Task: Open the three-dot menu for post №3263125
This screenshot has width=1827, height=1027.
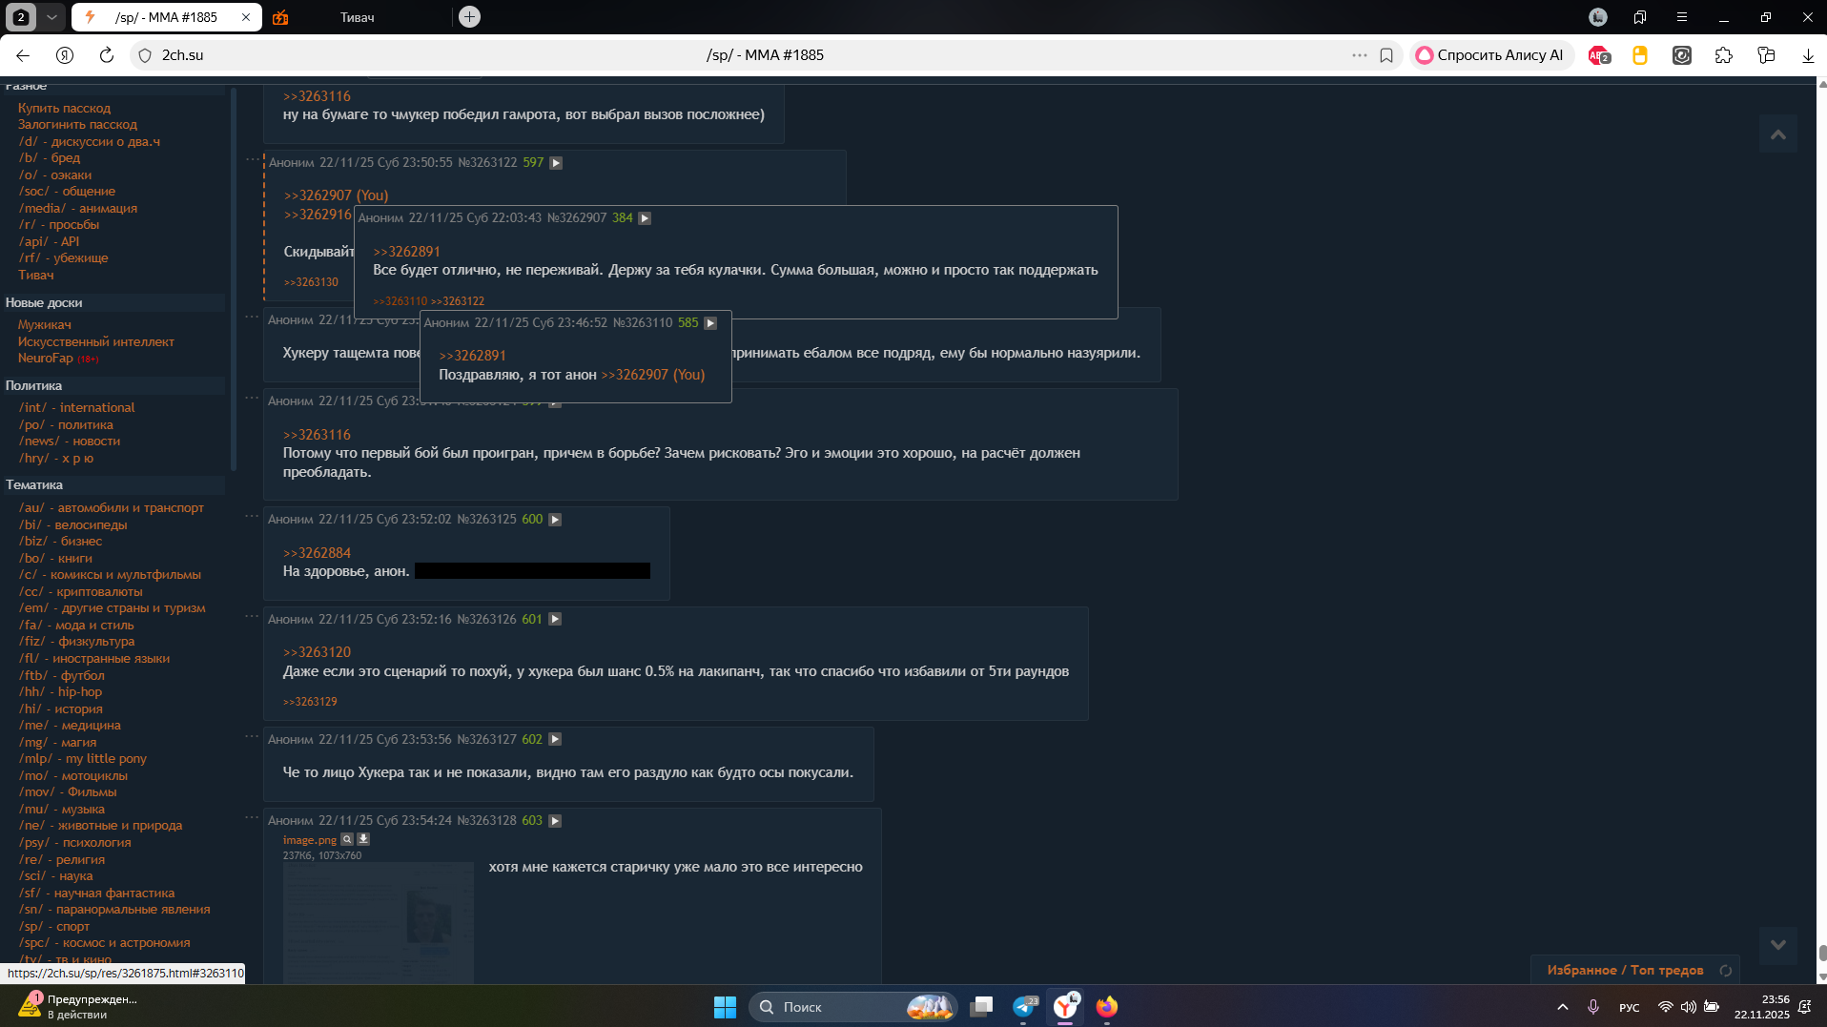Action: tap(252, 516)
